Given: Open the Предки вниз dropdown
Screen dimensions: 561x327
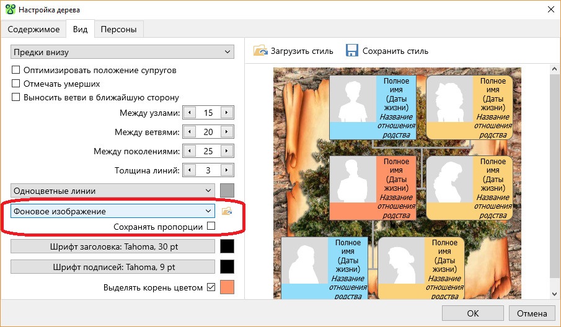Looking at the screenshot, I should [122, 51].
